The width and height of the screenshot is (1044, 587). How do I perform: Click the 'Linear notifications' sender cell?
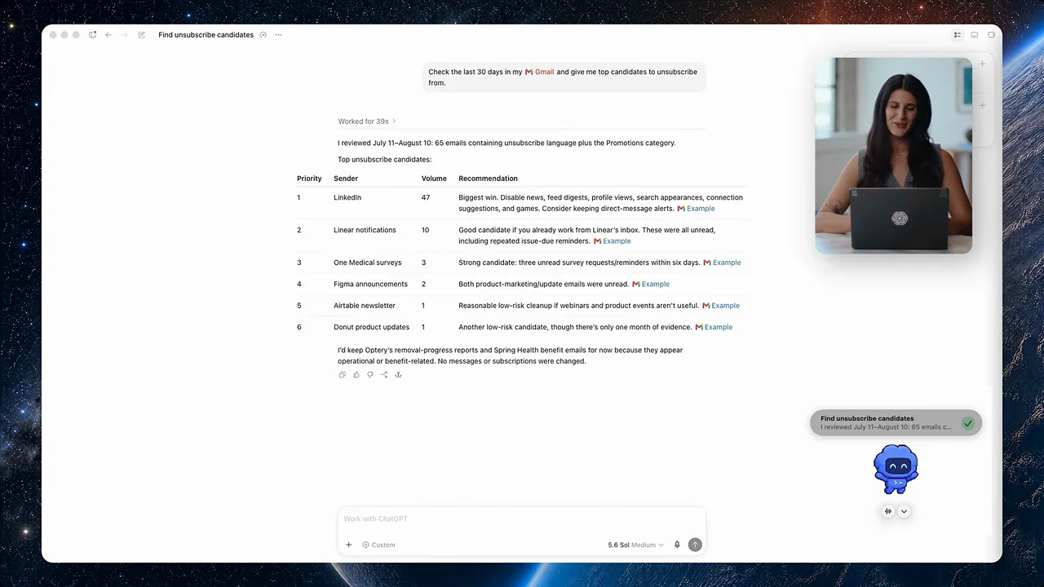click(365, 230)
